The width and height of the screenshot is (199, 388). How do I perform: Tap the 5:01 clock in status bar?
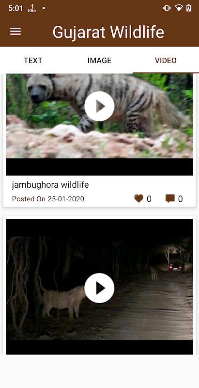click(x=15, y=8)
